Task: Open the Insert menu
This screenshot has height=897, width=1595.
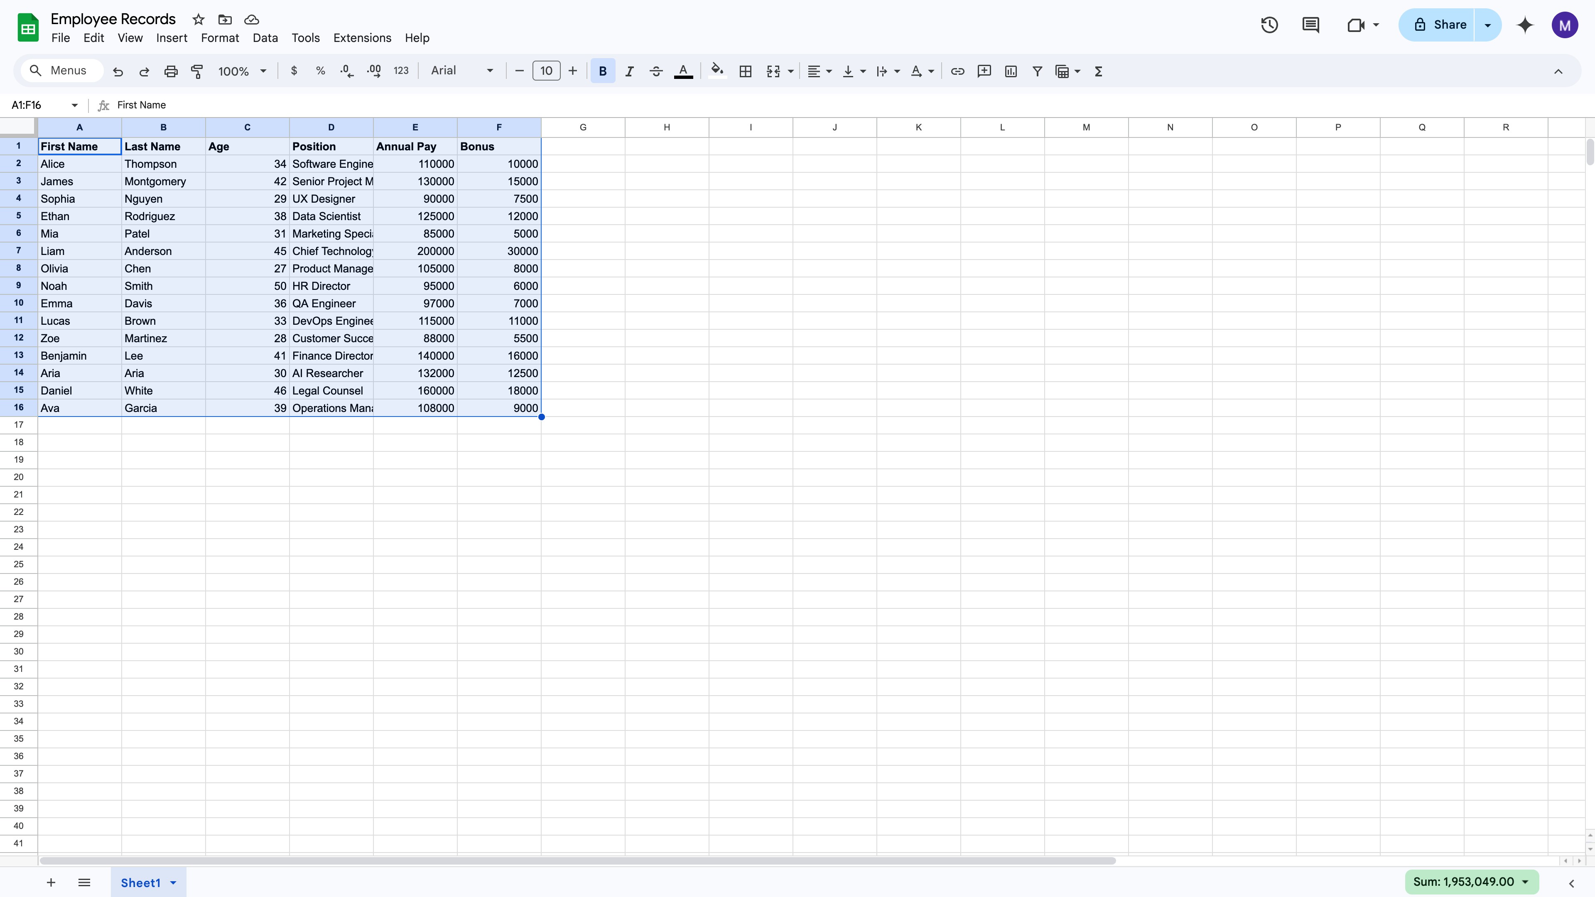Action: [x=172, y=38]
